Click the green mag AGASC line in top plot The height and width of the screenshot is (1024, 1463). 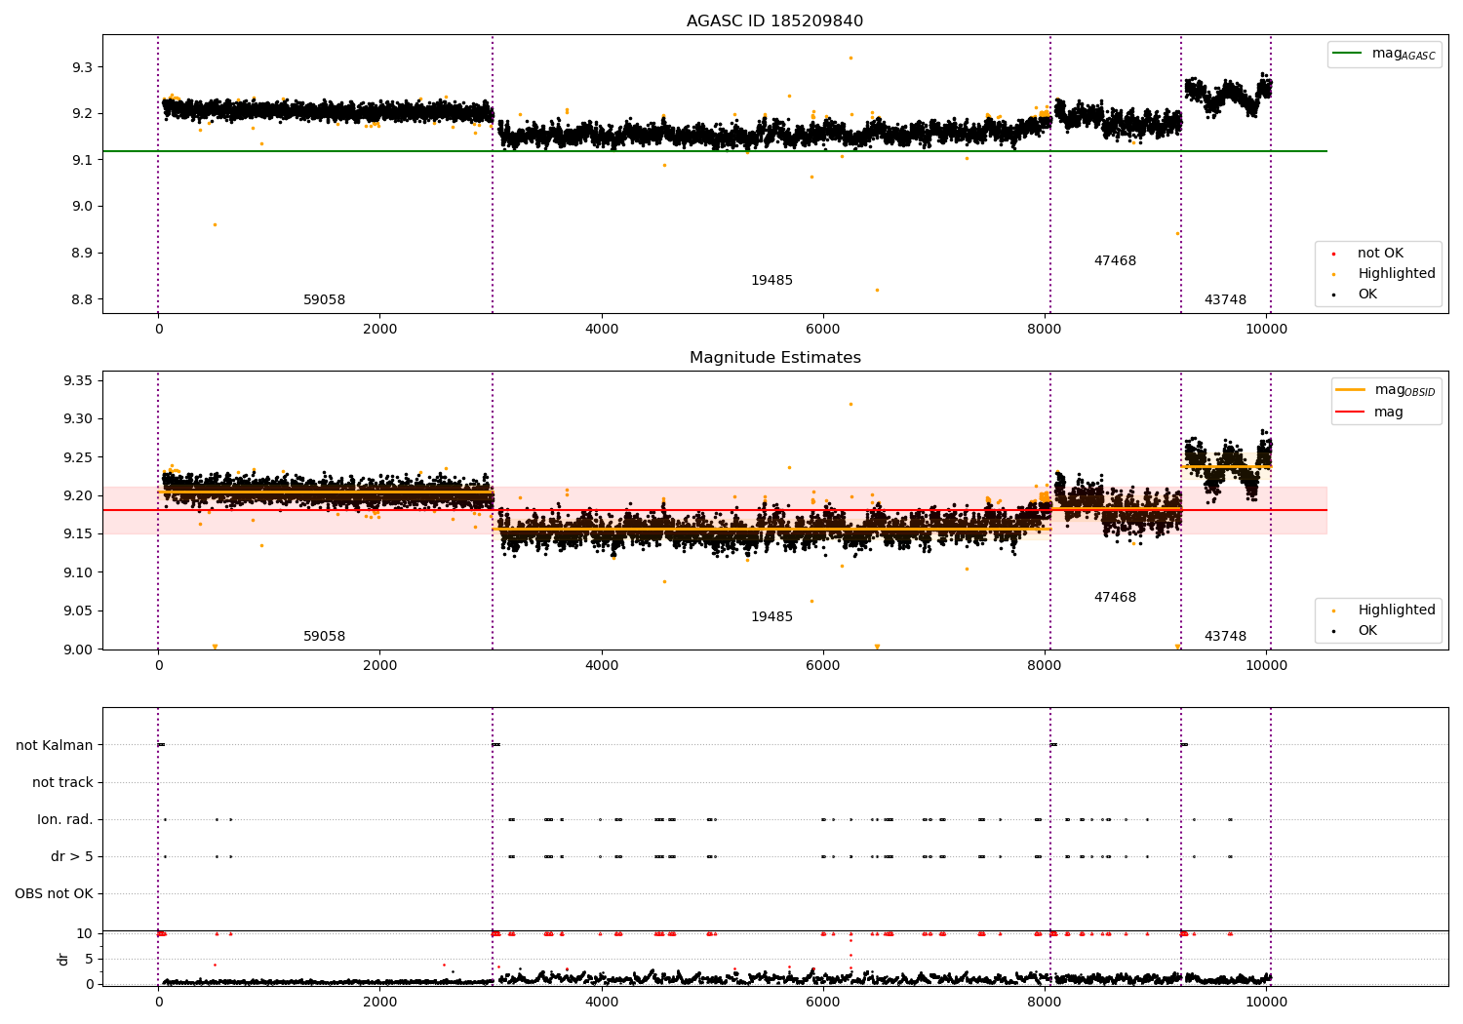pyautogui.click(x=715, y=151)
